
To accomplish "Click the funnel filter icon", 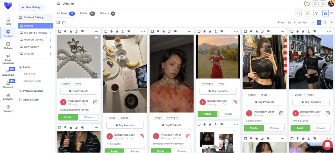I will (x=316, y=13).
